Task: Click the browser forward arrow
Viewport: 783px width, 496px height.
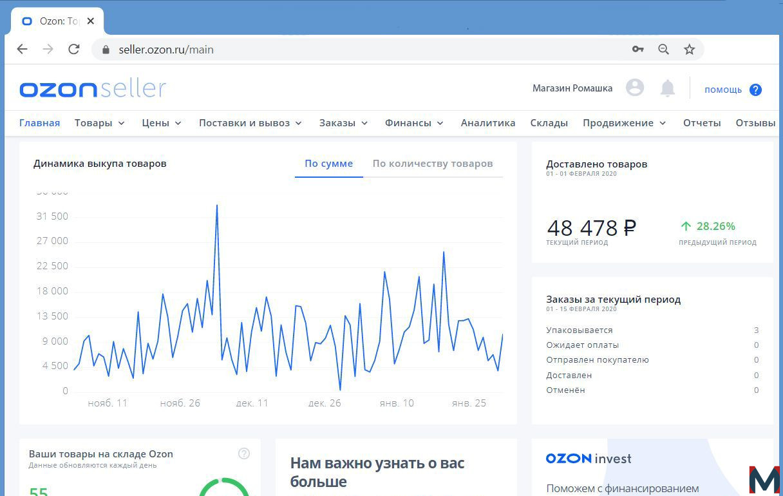Action: [48, 50]
